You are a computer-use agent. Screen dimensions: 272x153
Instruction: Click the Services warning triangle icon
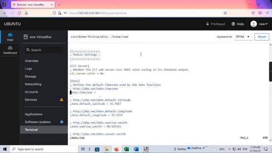(62, 99)
